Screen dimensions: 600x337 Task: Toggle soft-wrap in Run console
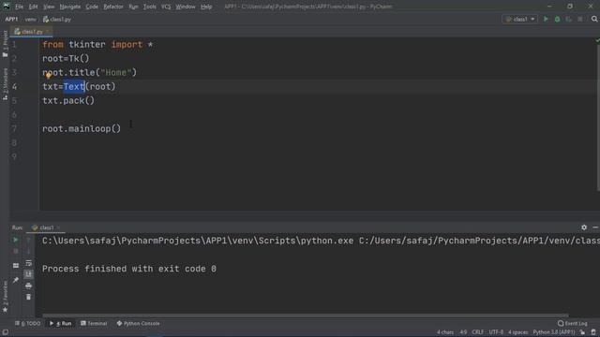coord(28,263)
